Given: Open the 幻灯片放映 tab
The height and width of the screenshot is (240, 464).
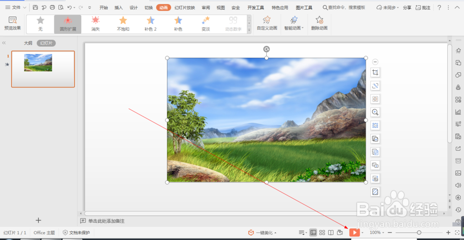Looking at the screenshot, I should point(185,8).
